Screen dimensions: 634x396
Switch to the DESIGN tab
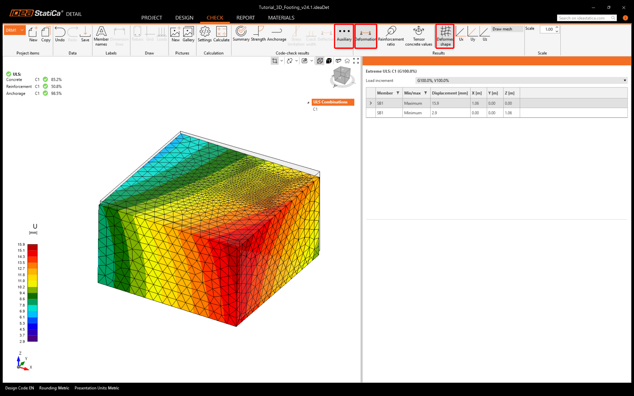click(x=184, y=18)
